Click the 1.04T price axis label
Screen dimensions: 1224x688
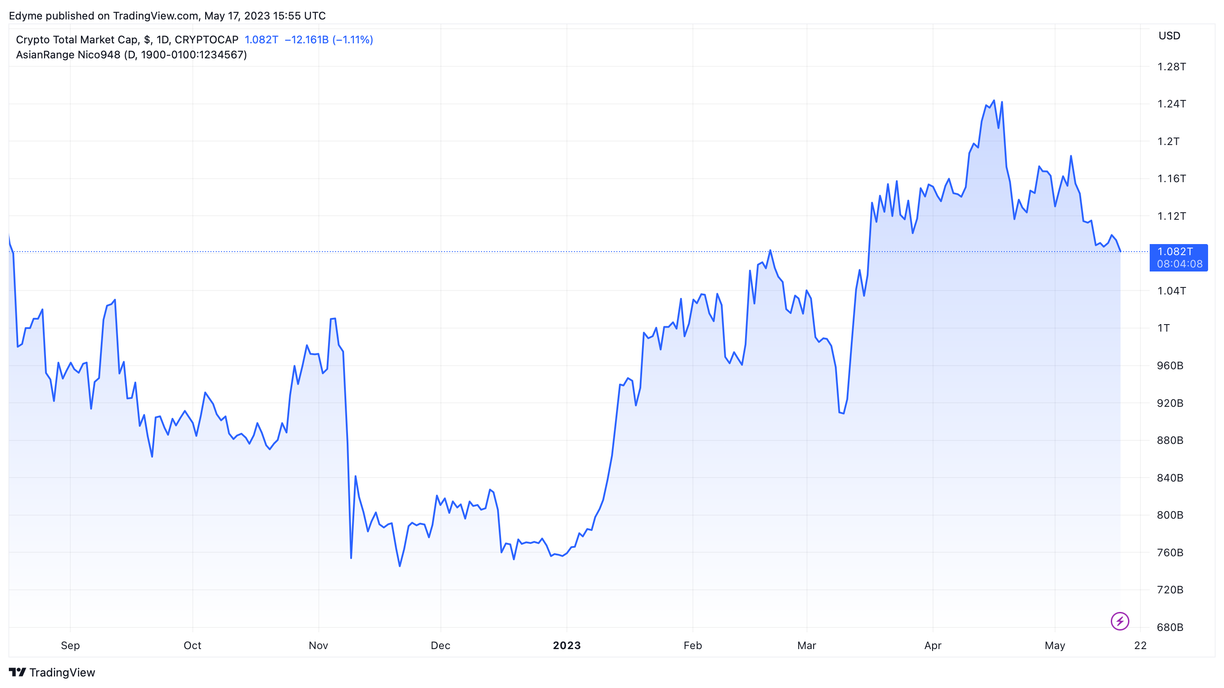1171,291
